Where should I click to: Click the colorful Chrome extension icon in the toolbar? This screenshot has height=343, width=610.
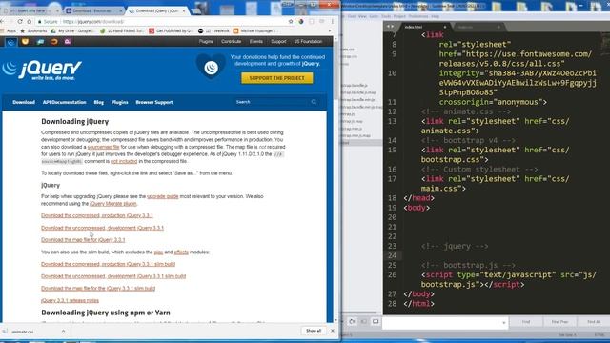[x=301, y=21]
